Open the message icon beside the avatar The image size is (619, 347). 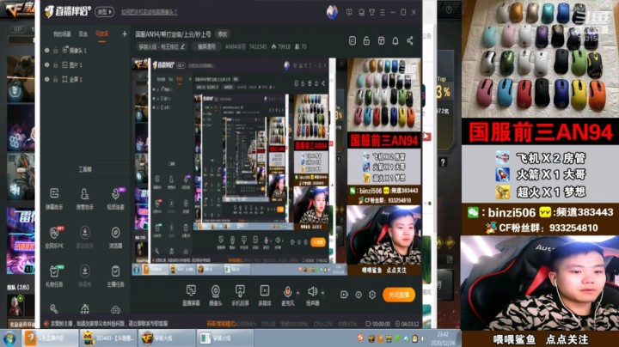pyautogui.click(x=349, y=13)
